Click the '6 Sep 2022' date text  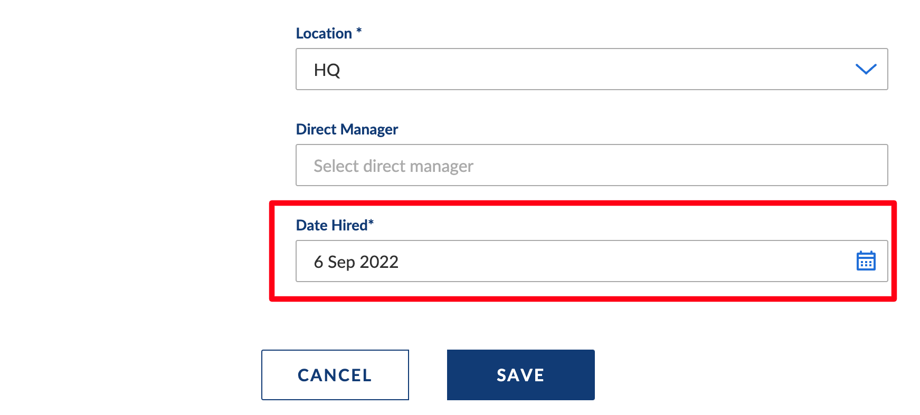356,262
